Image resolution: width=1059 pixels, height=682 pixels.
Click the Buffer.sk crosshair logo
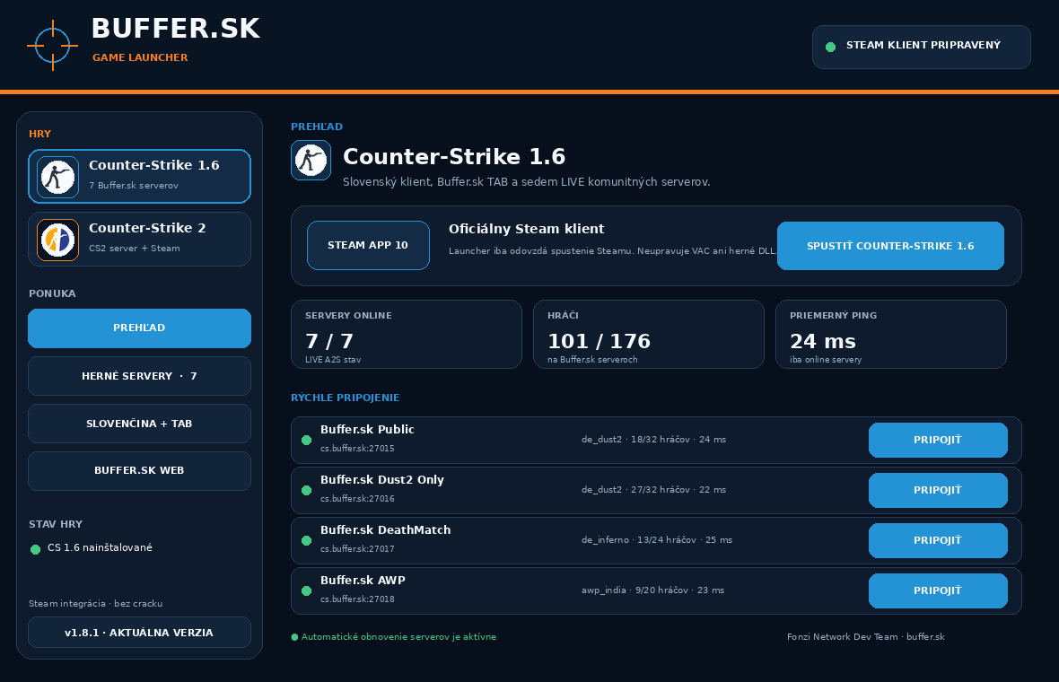click(x=53, y=45)
